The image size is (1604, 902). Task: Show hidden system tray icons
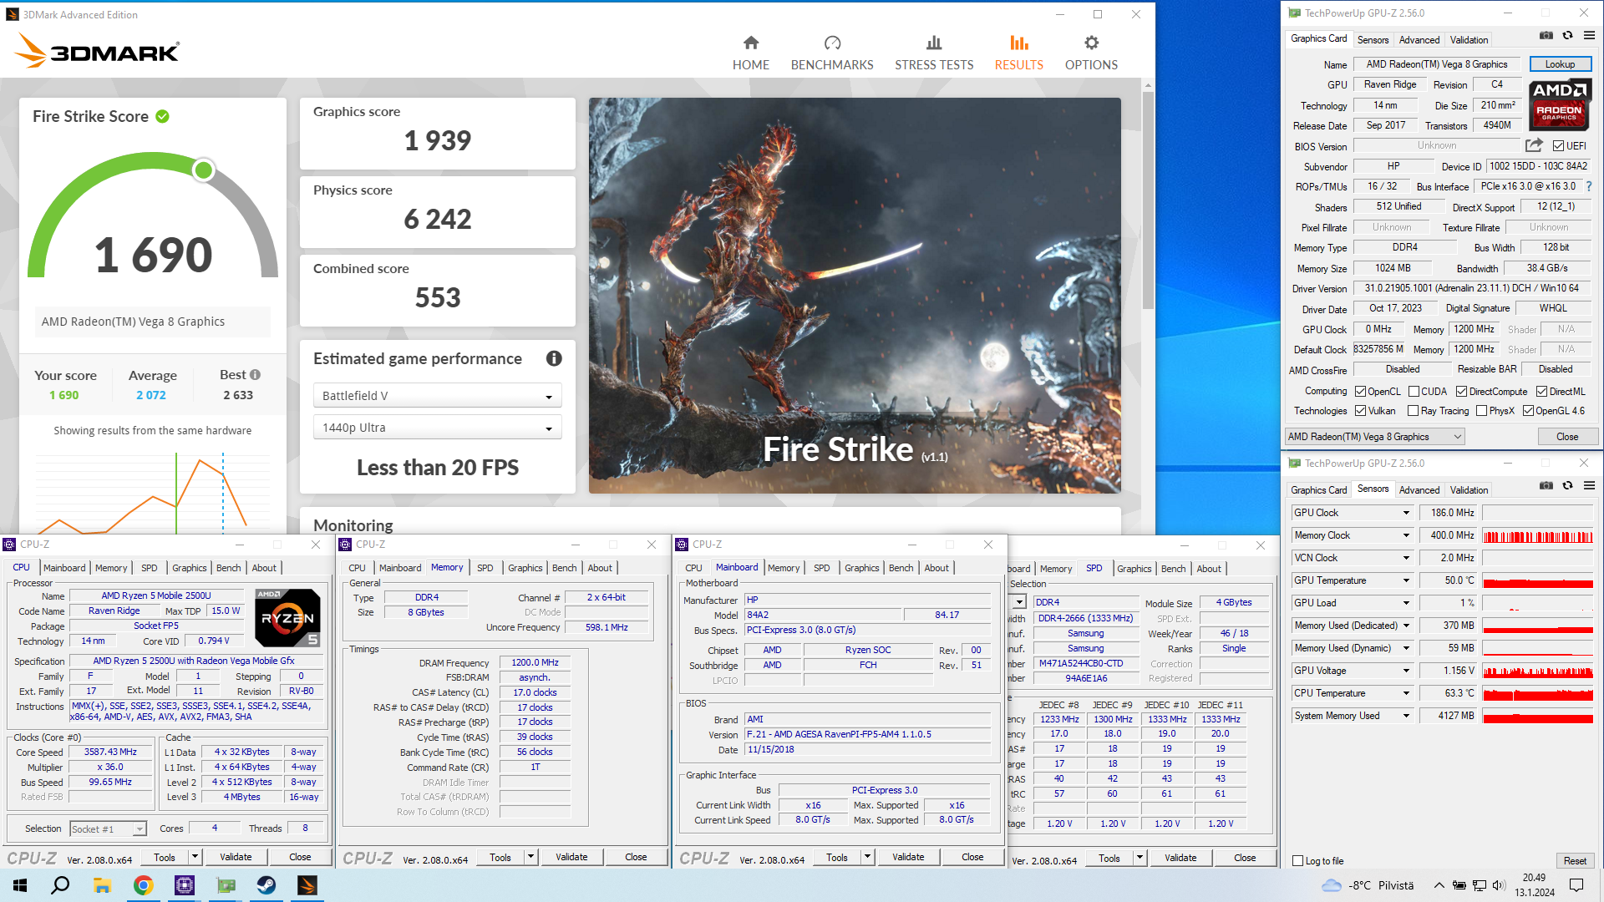point(1439,885)
